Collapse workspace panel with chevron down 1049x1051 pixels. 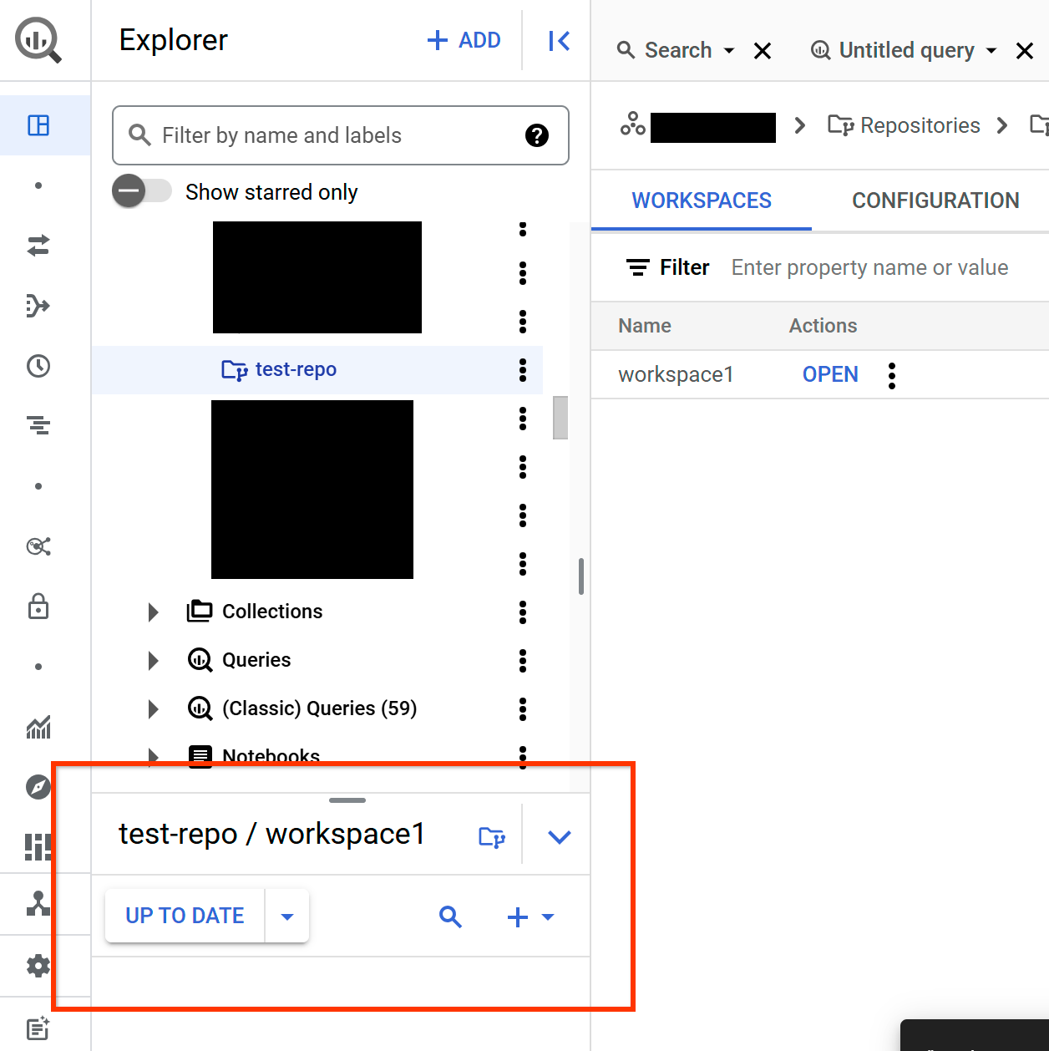[x=559, y=836]
